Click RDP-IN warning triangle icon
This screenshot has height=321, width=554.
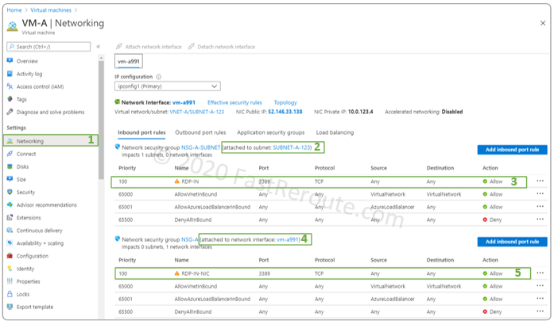(x=177, y=182)
